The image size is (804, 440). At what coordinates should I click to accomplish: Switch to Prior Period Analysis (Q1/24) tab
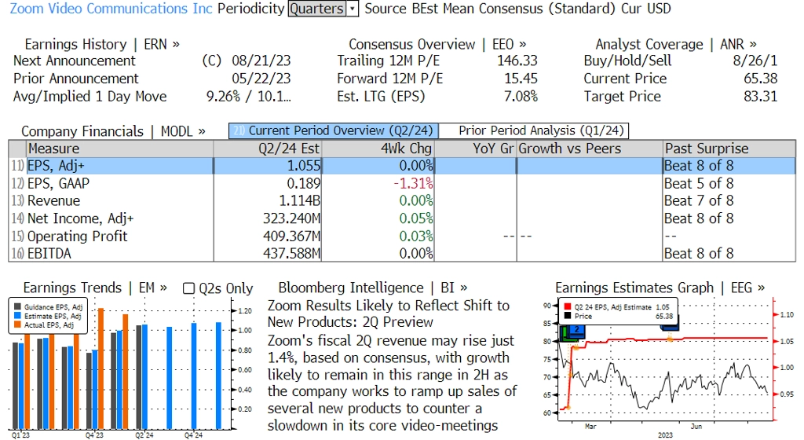pyautogui.click(x=534, y=130)
